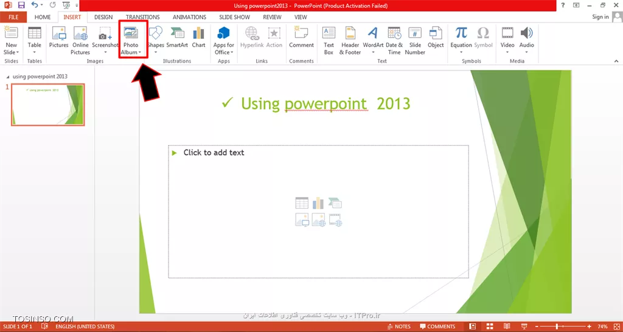Expand the Photo Album dropdown arrow
623x332 pixels.
(140, 52)
